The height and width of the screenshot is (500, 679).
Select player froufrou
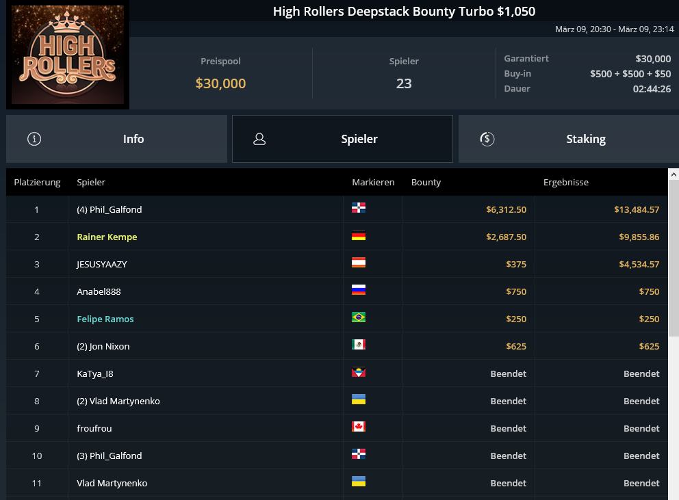click(94, 428)
